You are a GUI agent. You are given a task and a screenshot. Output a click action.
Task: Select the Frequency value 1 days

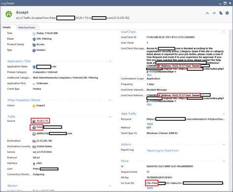[150, 84]
